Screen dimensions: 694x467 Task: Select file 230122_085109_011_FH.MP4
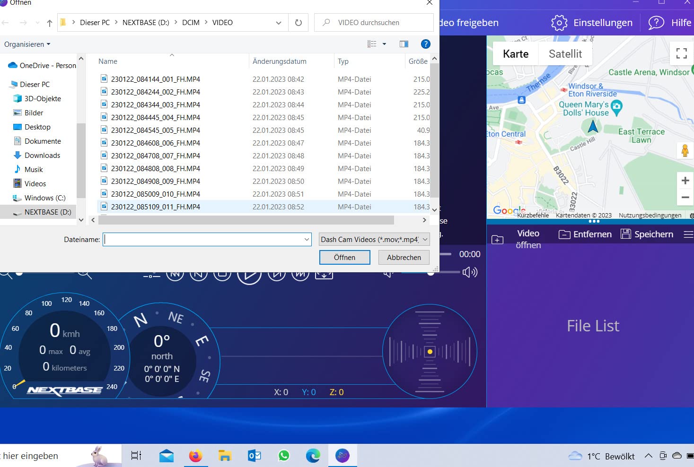(156, 207)
